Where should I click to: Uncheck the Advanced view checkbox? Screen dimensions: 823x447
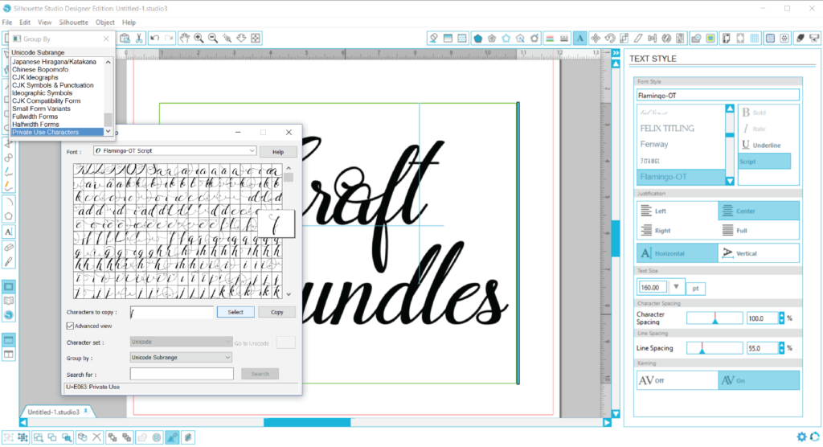(70, 326)
